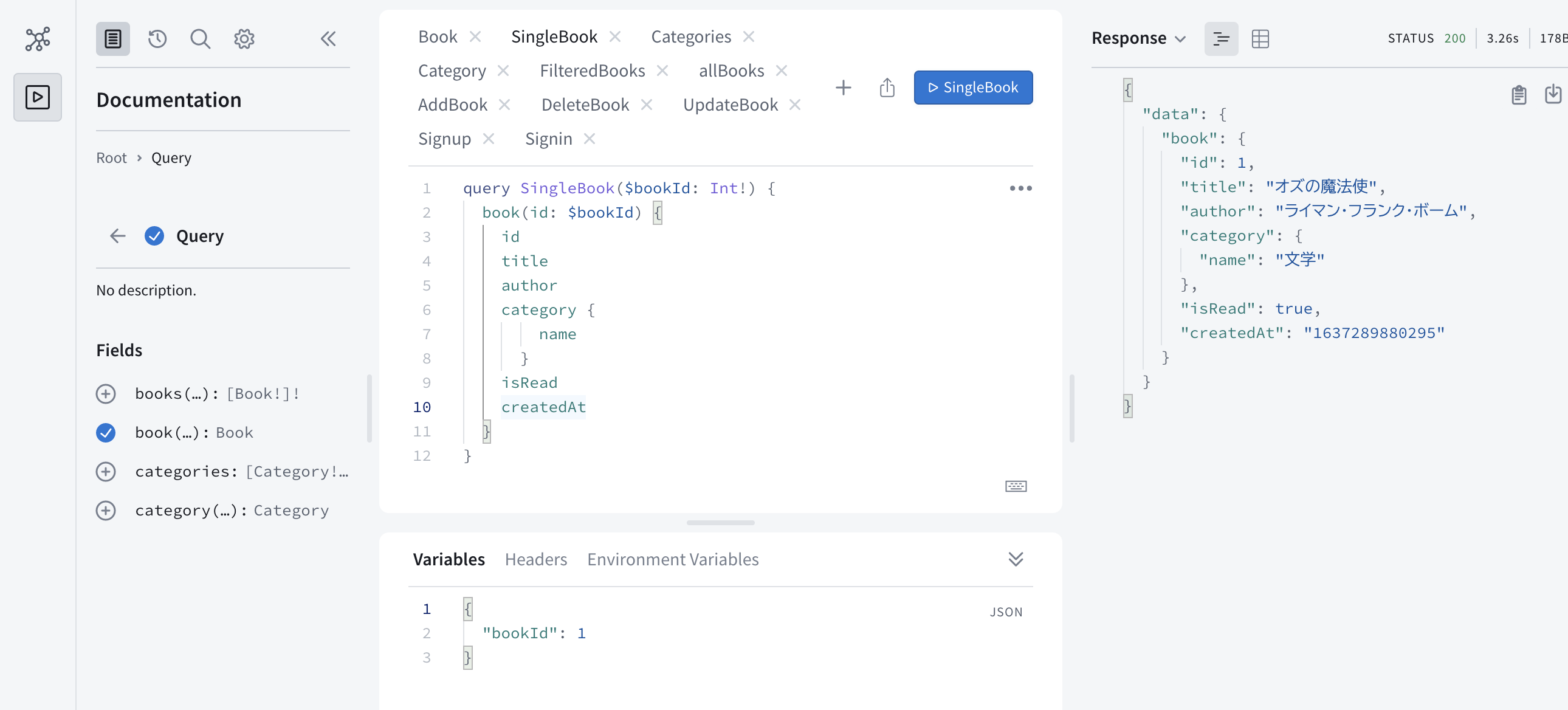Grab the editor and variables divider handle

point(720,522)
